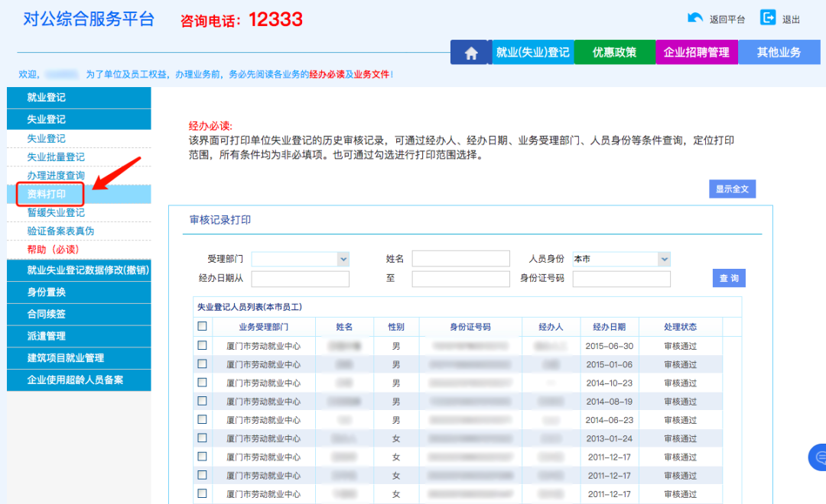The image size is (826, 504).
Task: Check the row dated 2013-01-24
Action: pos(203,438)
